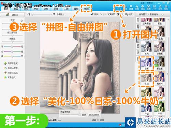The height and width of the screenshot is (128, 171).
Task: Click the reset icon beside 亮度
Action: pos(22,20)
